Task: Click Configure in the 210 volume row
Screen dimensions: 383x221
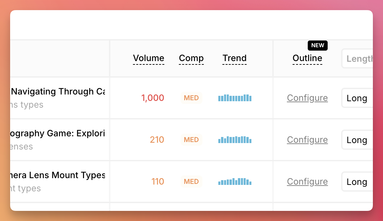Action: (x=307, y=140)
